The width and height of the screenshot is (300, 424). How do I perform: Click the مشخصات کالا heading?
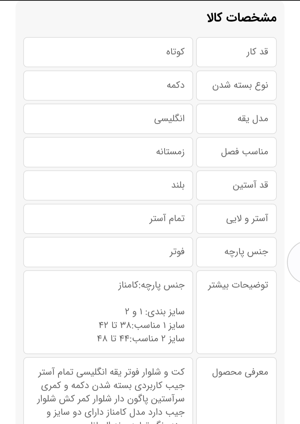point(242,18)
